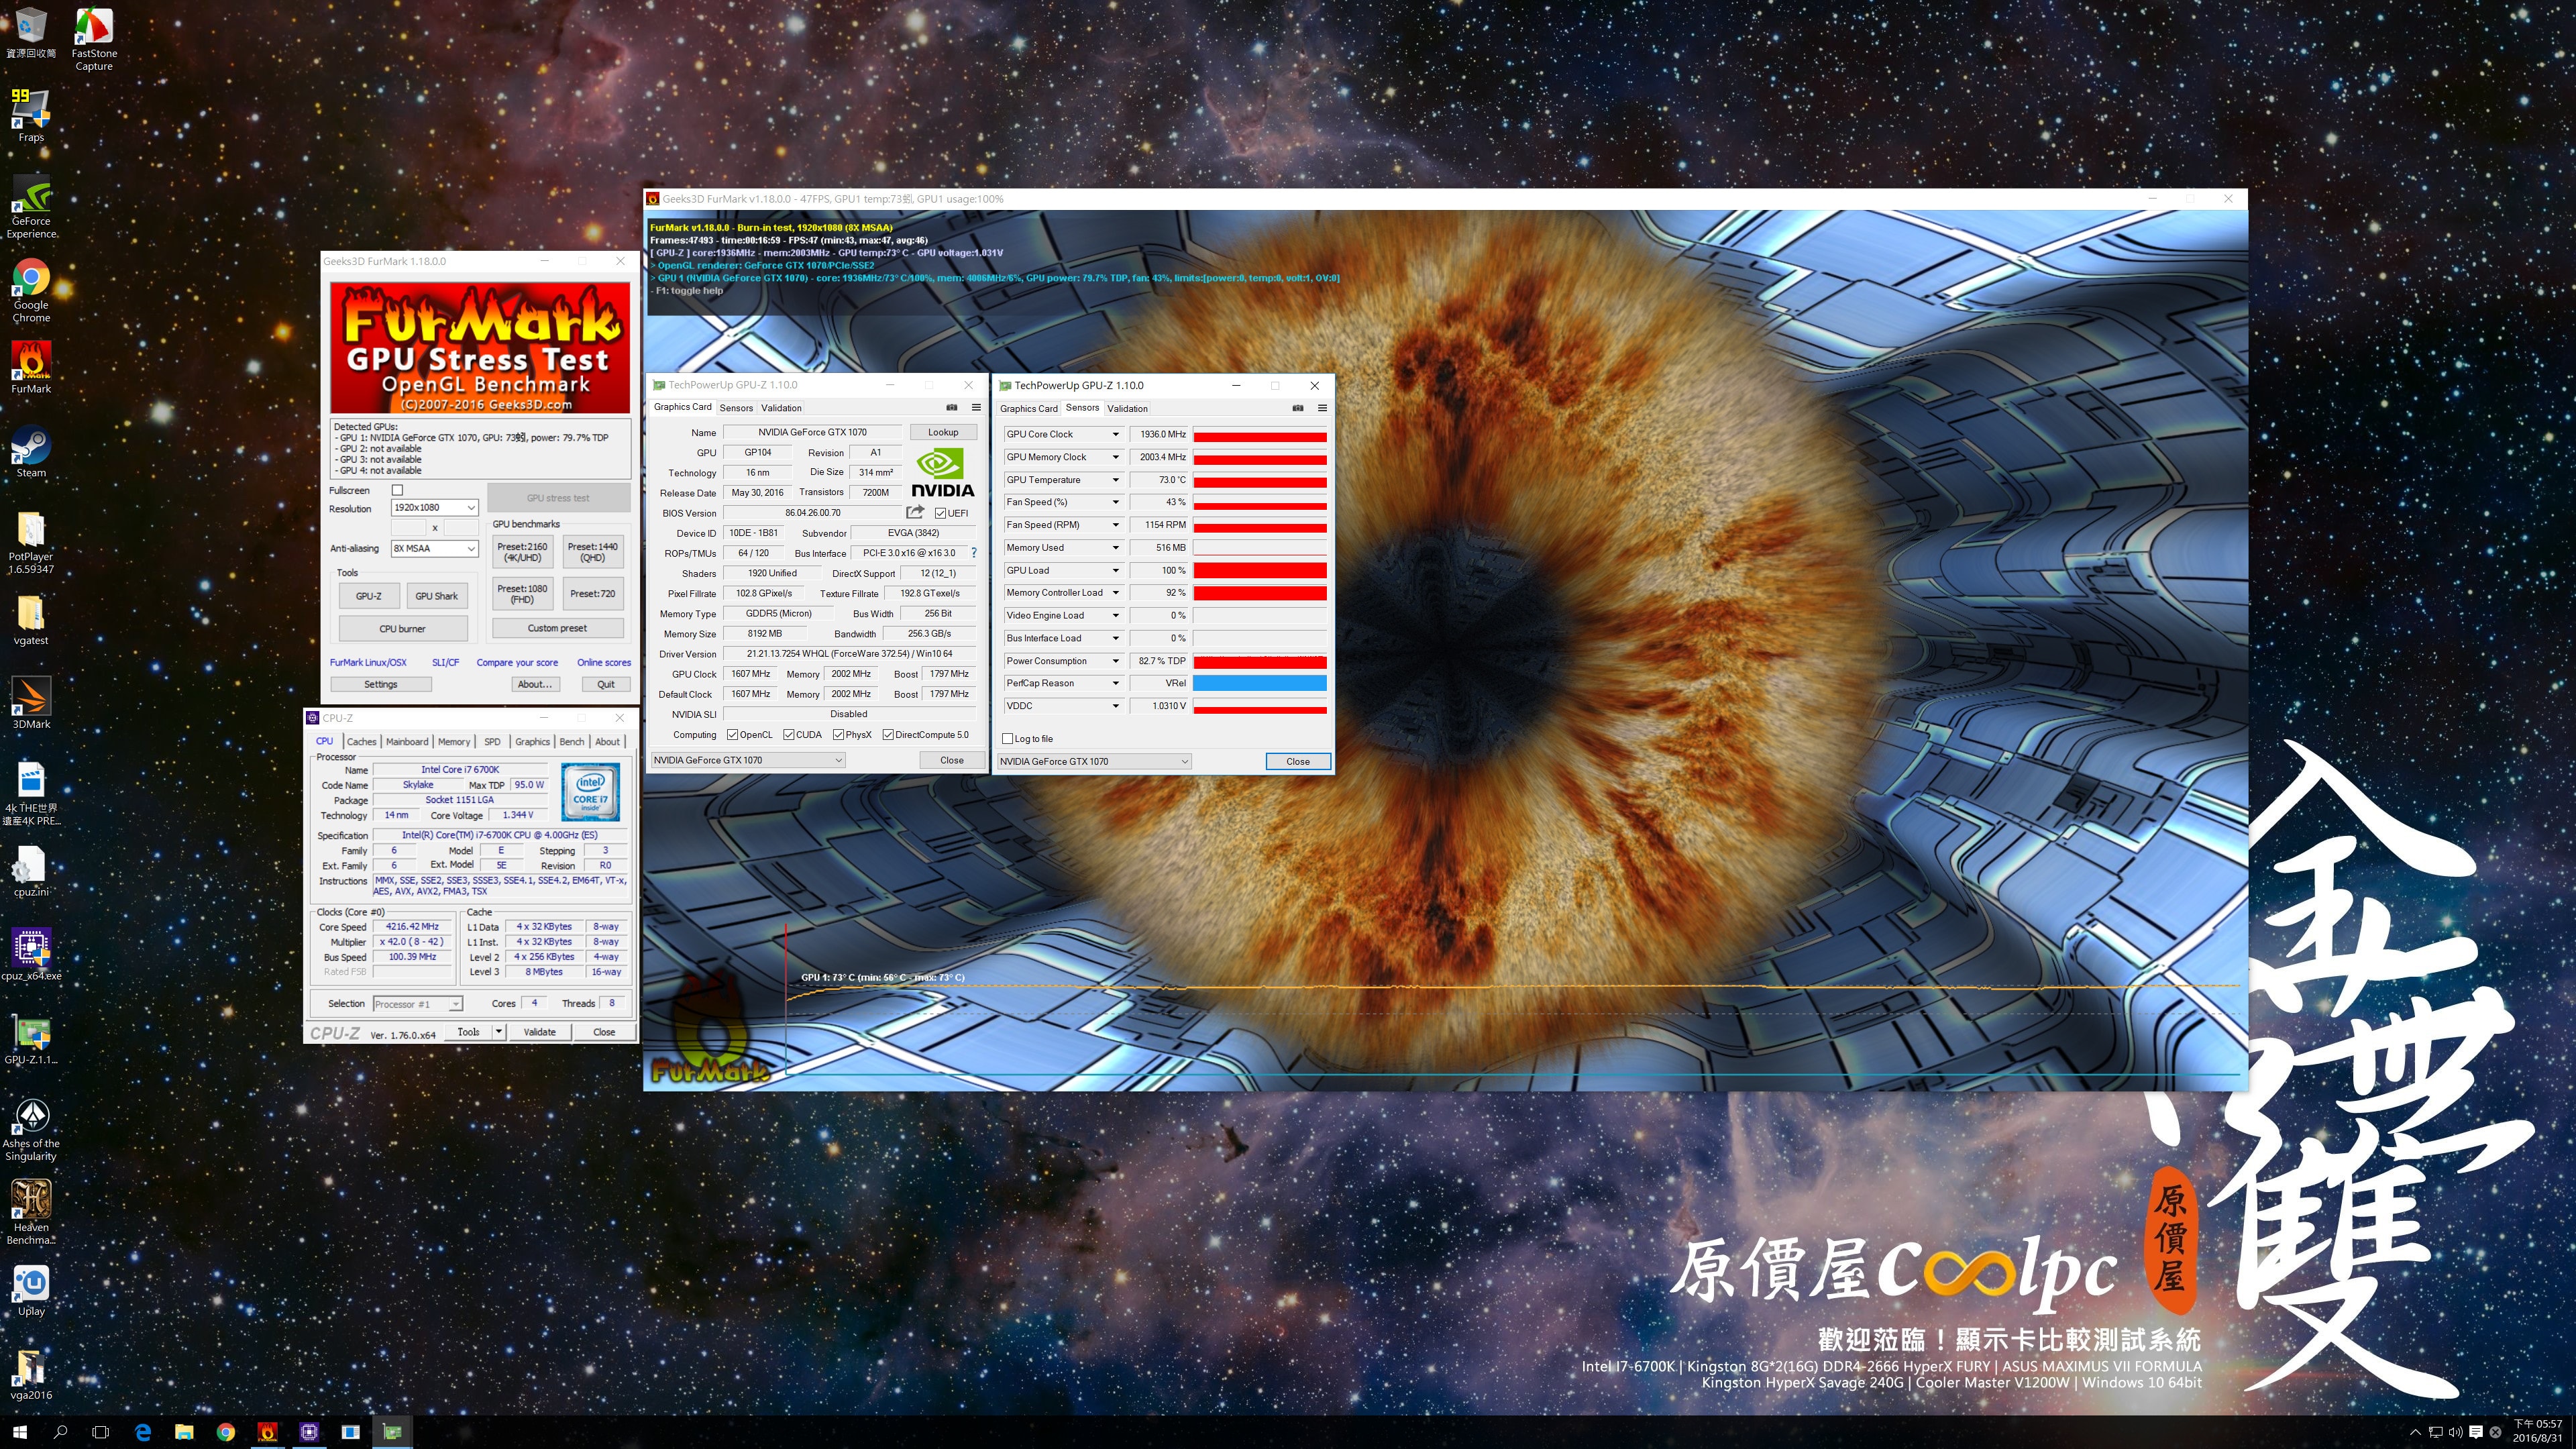Image resolution: width=2576 pixels, height=1449 pixels.
Task: Launch GeForce Experience from desktop
Action: tap(31, 207)
